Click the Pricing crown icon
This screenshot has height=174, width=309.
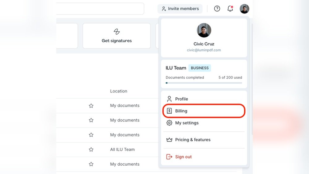[169, 140]
